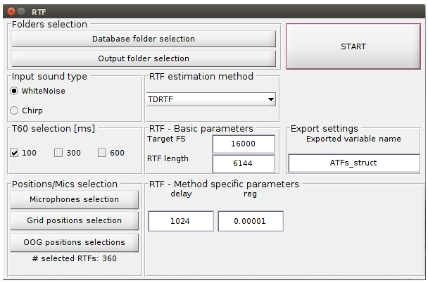Click the reg parameter field
The width and height of the screenshot is (428, 283).
point(251,221)
